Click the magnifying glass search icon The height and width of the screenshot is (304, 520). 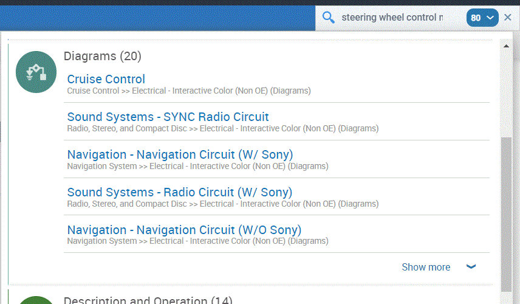329,18
